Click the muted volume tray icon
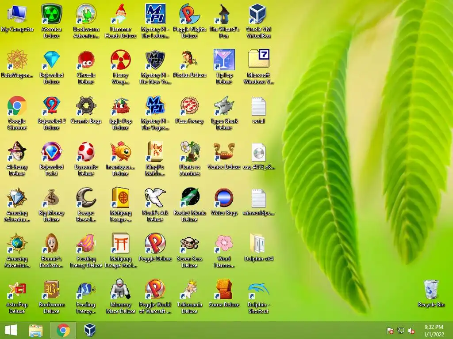Screen dimensions: 453x339 tap(411, 331)
